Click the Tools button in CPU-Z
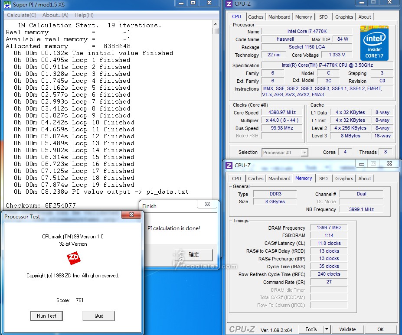Screen dimensions: 402x335 click(x=311, y=329)
